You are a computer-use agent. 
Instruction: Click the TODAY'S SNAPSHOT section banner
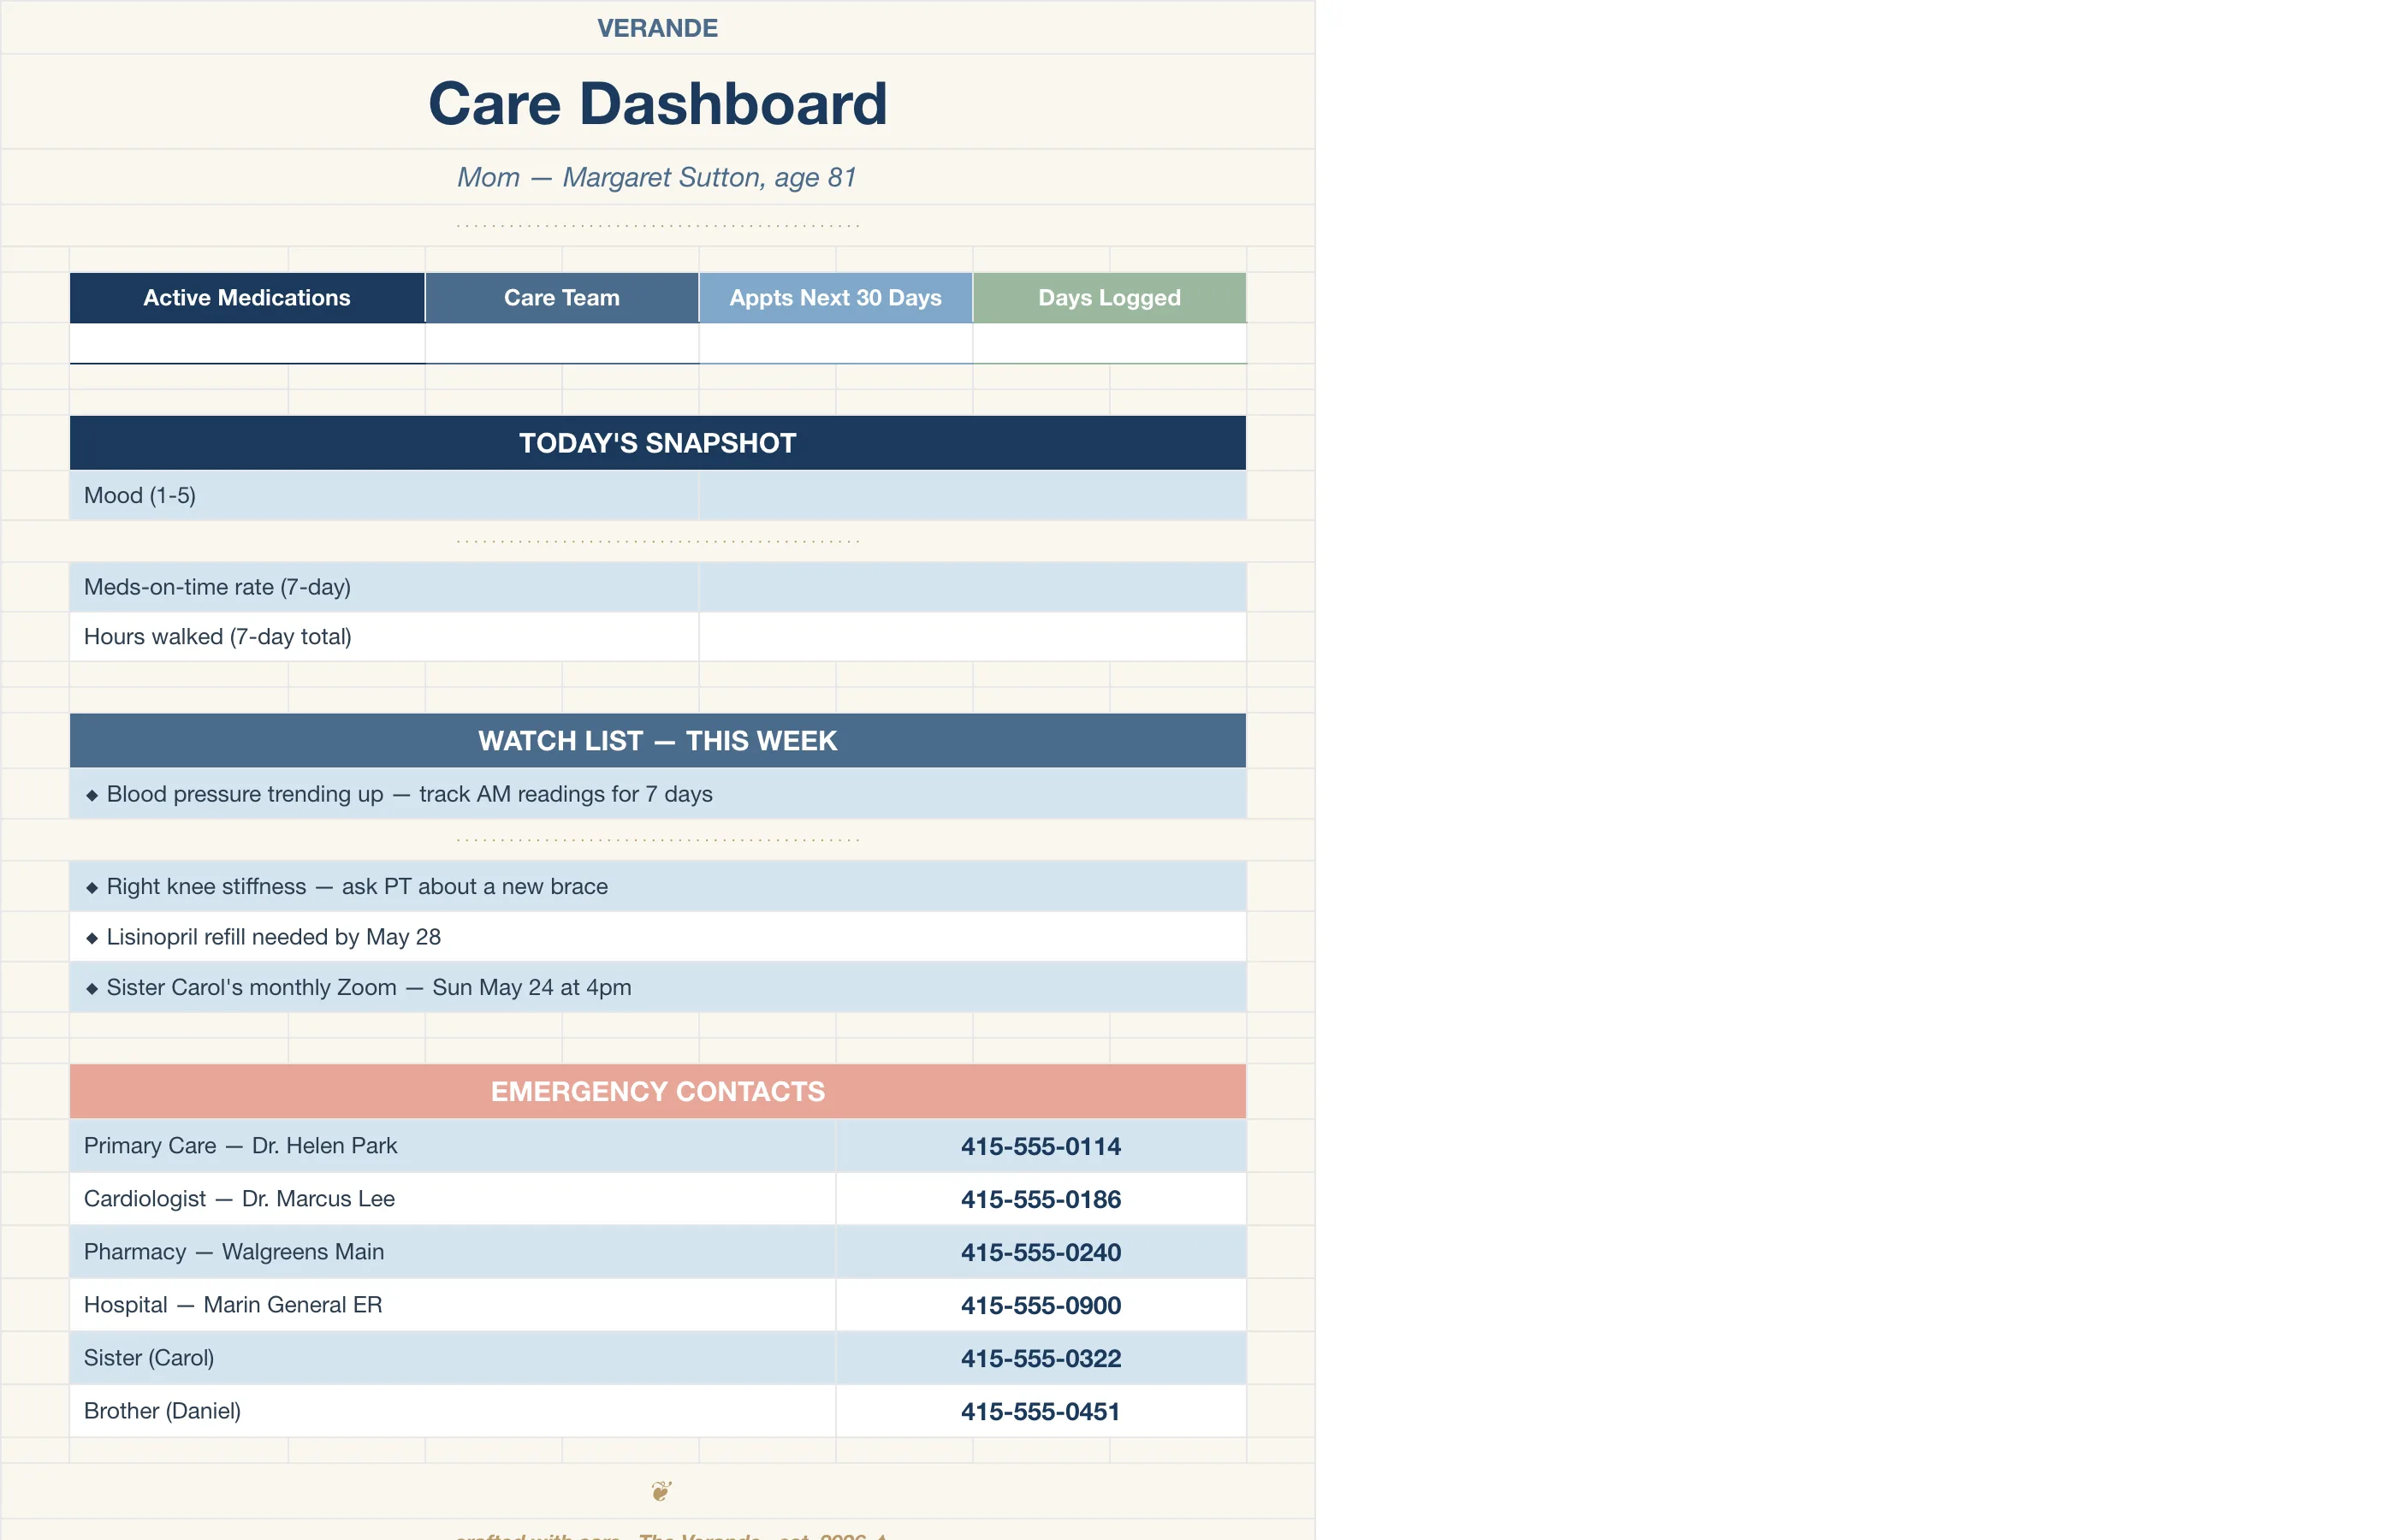(658, 443)
